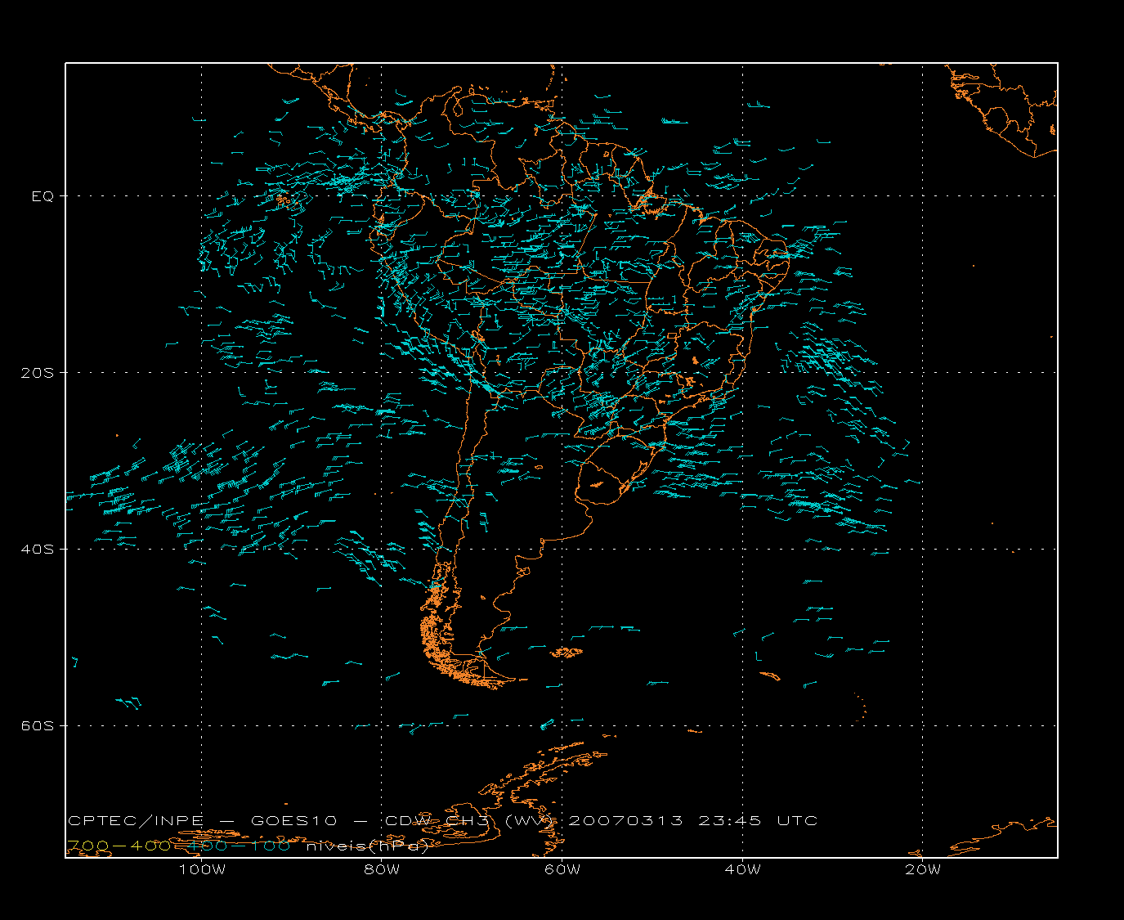Screen dimensions: 1124x920
Task: Click the CPTEC/INPE title text
Action: coord(136,820)
